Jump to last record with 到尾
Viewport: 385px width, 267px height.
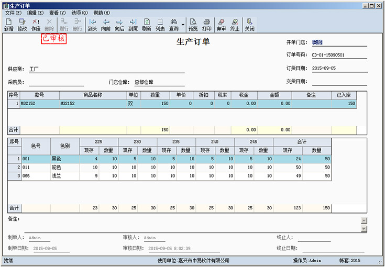(x=133, y=25)
